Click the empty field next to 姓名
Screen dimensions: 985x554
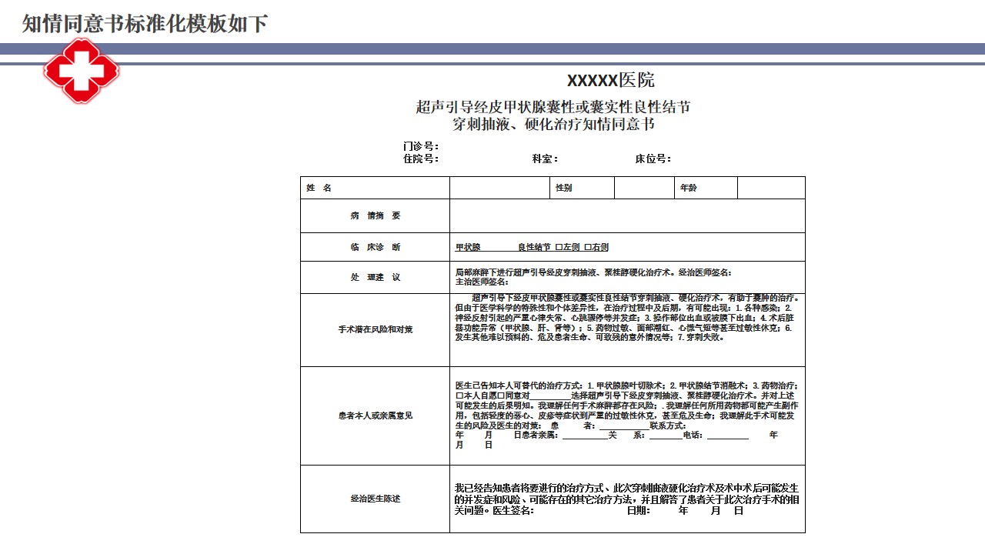pyautogui.click(x=500, y=188)
